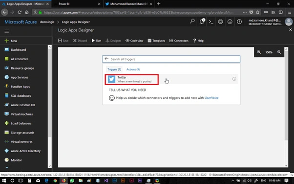The height and width of the screenshot is (184, 294).
Task: Open Virtual machines in the sidebar
Action: pyautogui.click(x=19, y=114)
